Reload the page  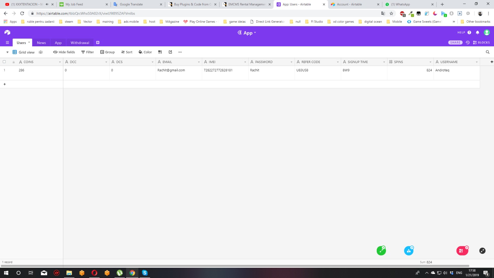pos(22,14)
